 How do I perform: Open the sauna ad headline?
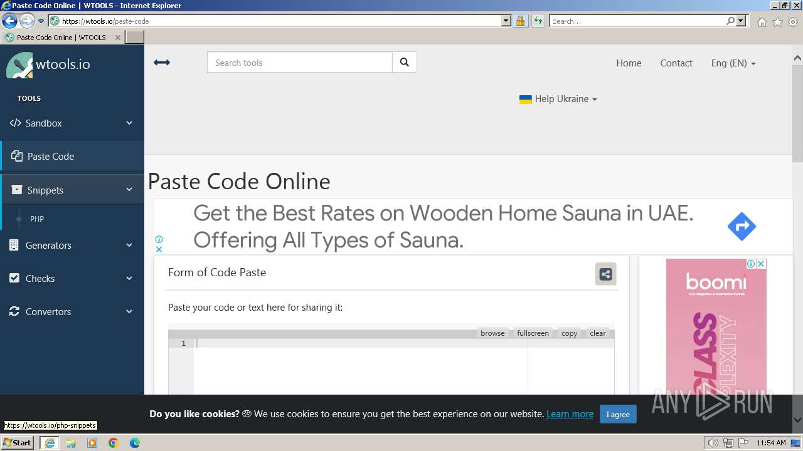[x=443, y=226]
